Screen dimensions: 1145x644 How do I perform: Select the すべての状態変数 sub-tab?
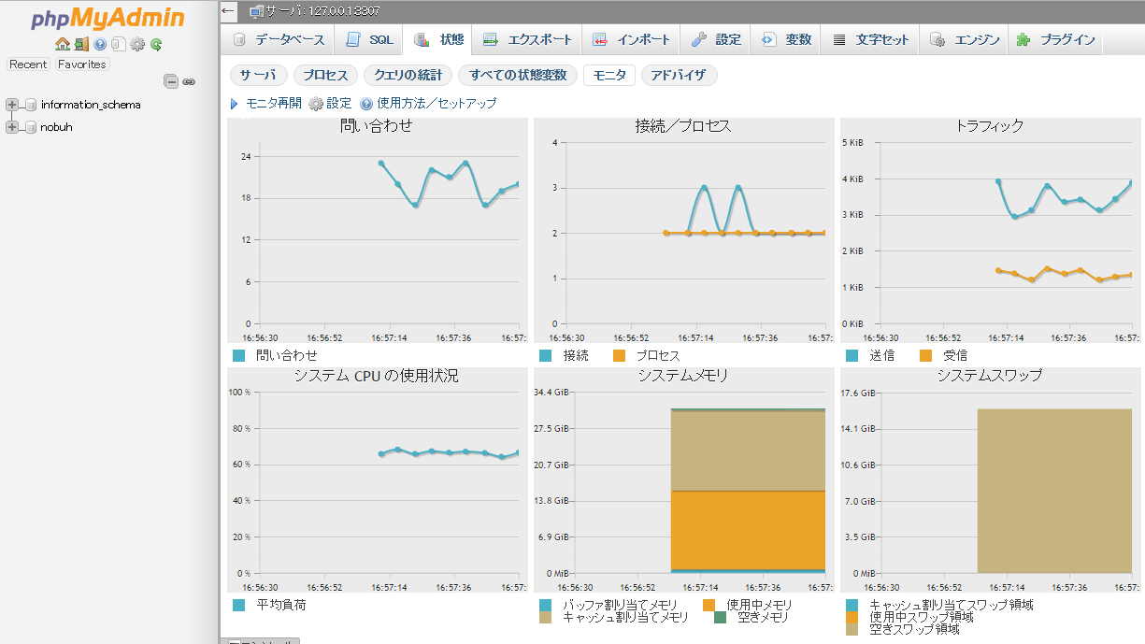518,76
